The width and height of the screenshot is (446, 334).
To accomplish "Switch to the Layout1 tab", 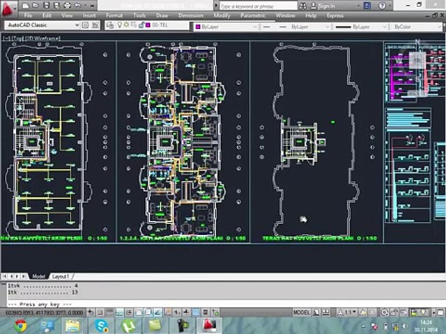I will tap(61, 276).
